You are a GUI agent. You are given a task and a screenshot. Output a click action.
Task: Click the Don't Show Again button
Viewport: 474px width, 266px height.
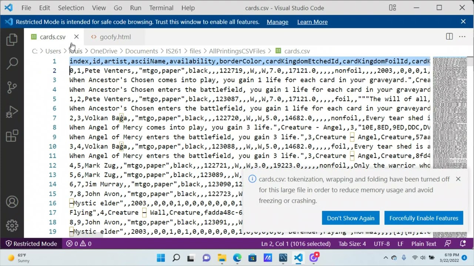coord(351,218)
